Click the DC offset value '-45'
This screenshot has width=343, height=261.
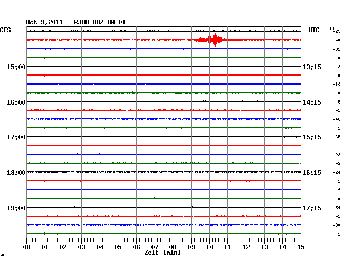(x=337, y=102)
